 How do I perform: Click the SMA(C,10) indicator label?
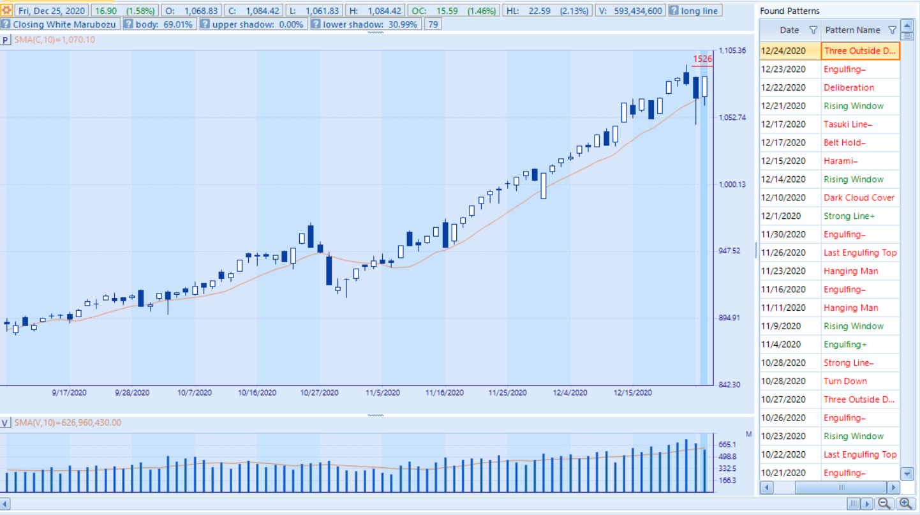coord(54,40)
